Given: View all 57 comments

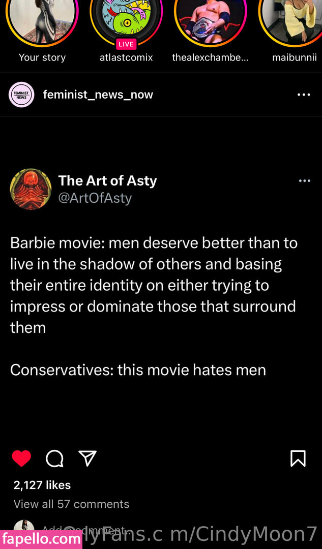Looking at the screenshot, I should coord(72,504).
